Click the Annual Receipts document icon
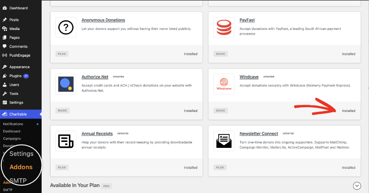Viewport: 369px width, 193px height. click(x=66, y=141)
